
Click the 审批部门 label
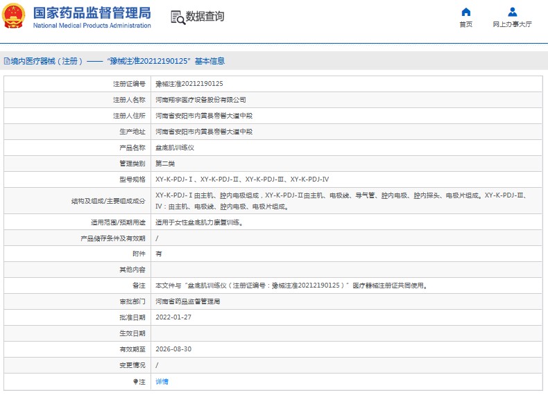132,301
